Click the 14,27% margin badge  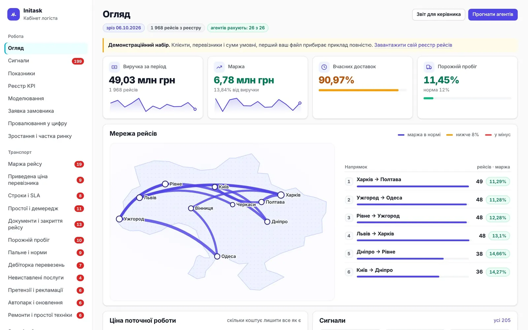pos(498,272)
